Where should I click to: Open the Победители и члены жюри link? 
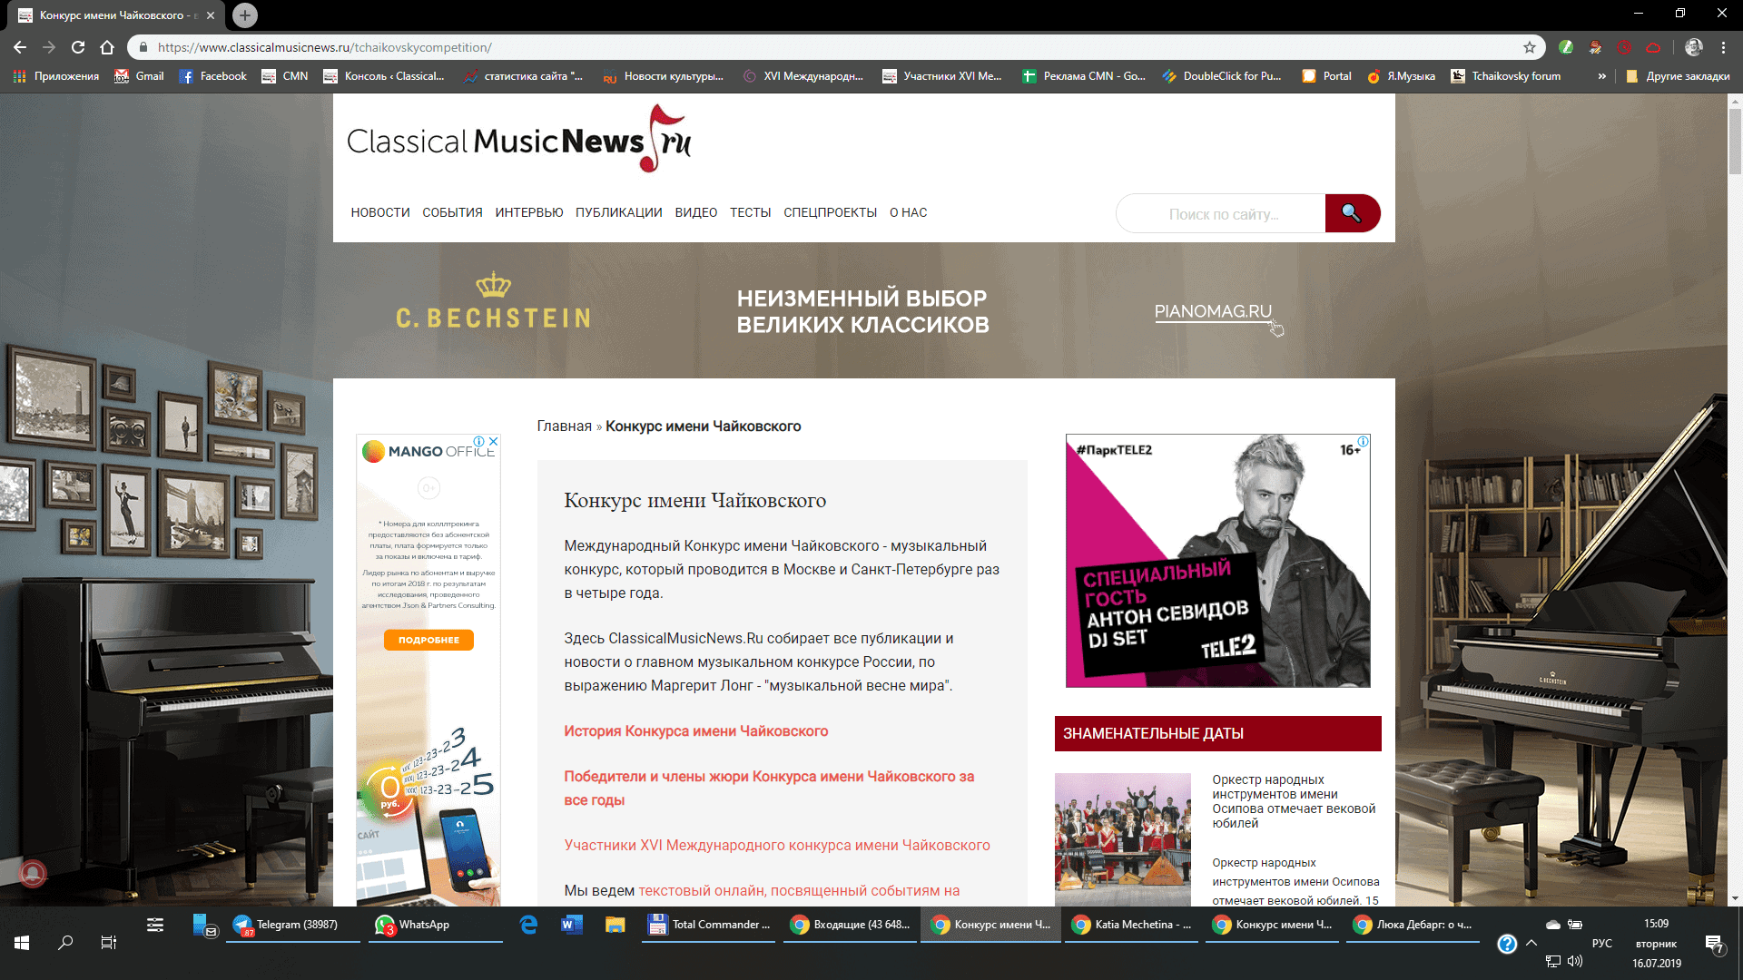769,789
